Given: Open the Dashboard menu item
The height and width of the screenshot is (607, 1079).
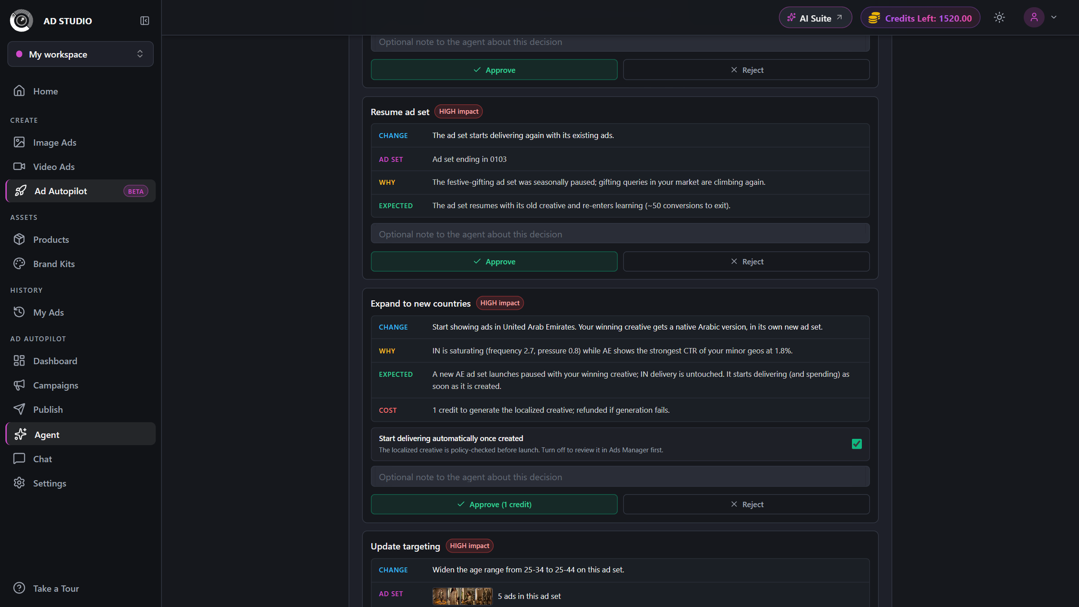Looking at the screenshot, I should pyautogui.click(x=80, y=361).
